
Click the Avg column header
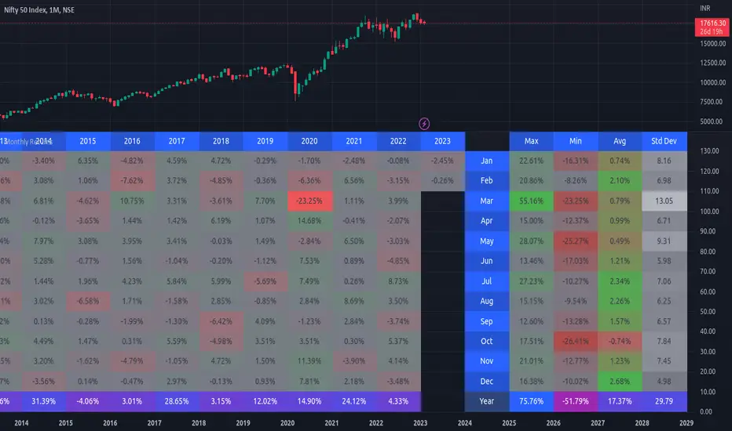pos(620,141)
